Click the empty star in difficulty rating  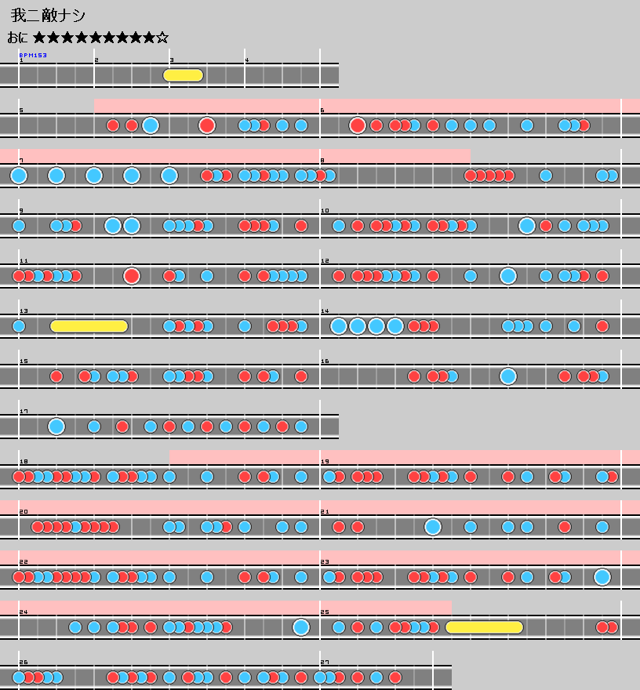162,38
